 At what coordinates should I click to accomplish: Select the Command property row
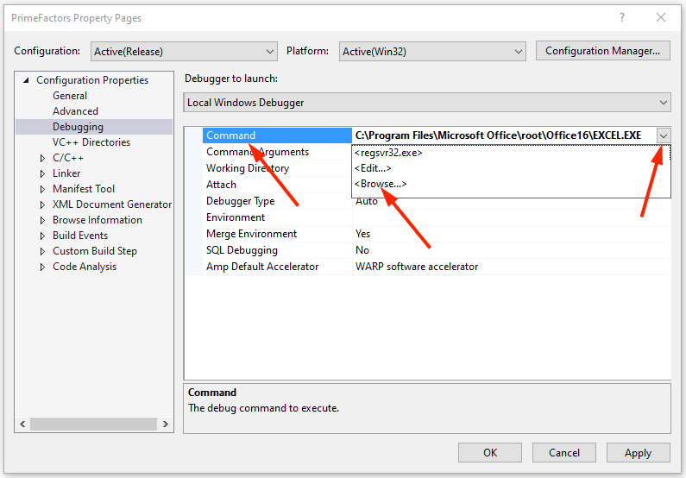277,135
